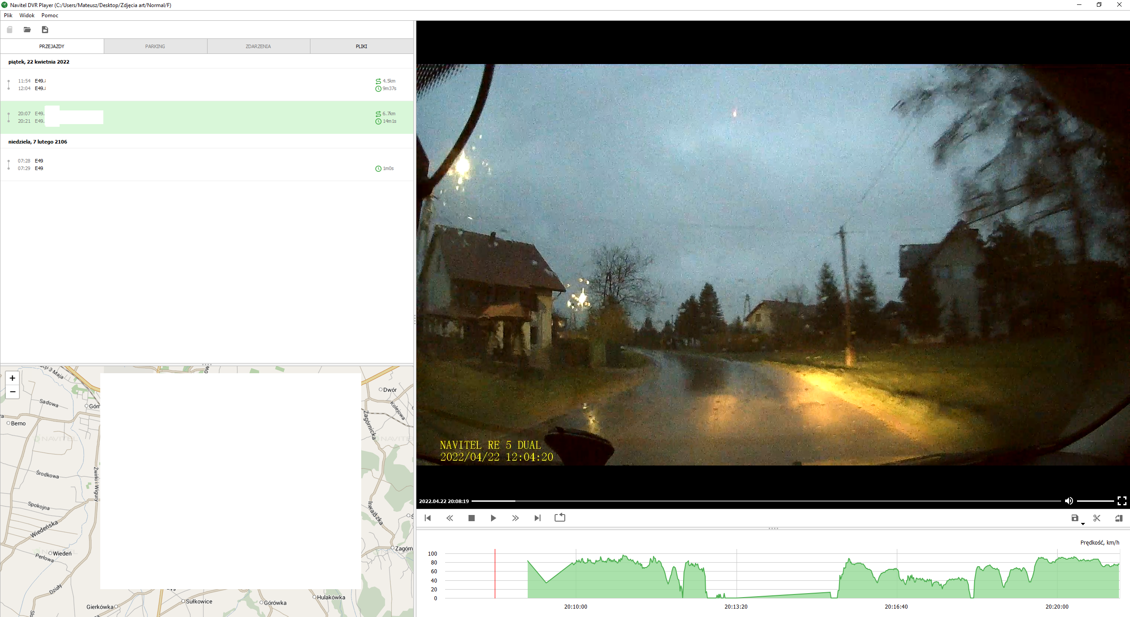Open the save dropdown arrow
The width and height of the screenshot is (1130, 617).
click(x=1083, y=524)
